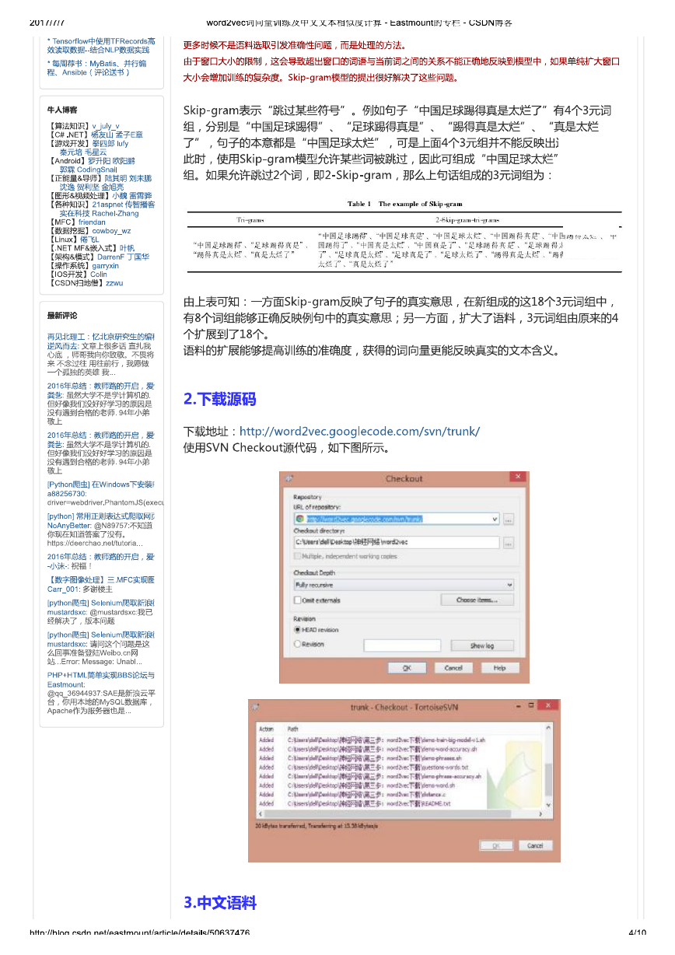
Task: Select the HEAD revision radio button
Action: click(x=297, y=630)
